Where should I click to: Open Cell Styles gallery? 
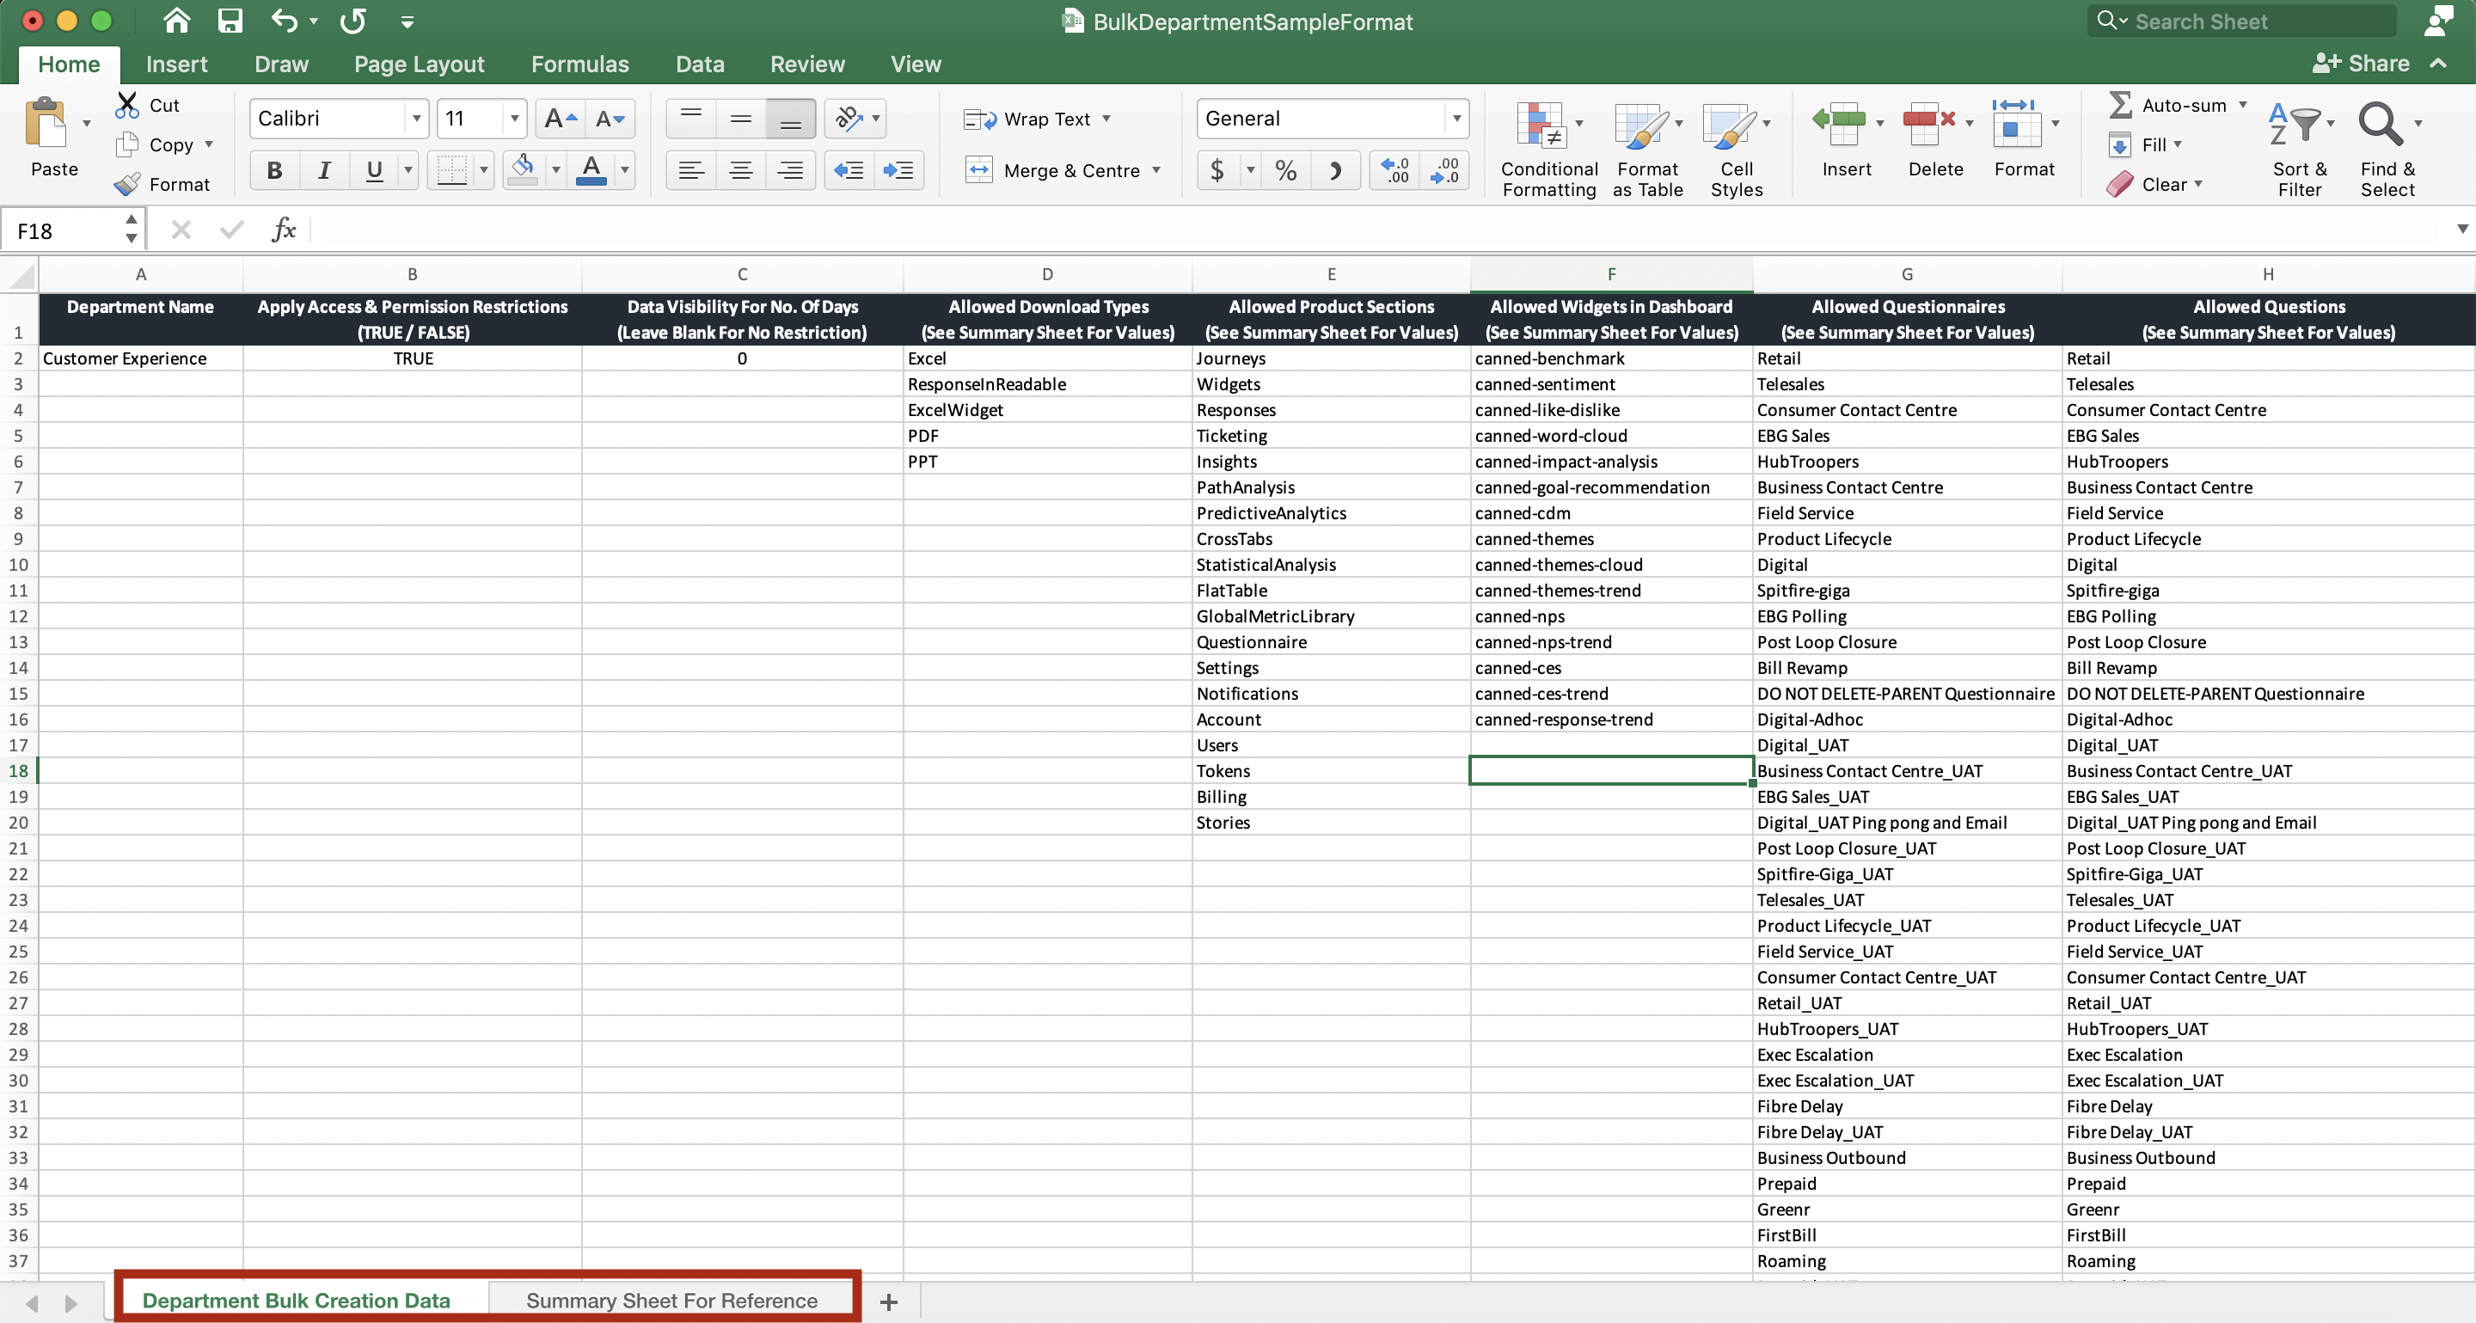tap(1736, 150)
